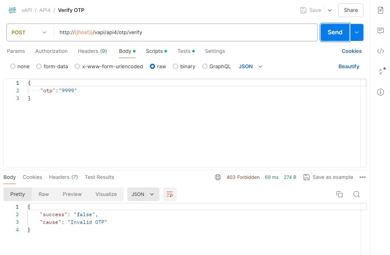Open the code snippet icon in sidebar
The width and height of the screenshot is (390, 255).
click(380, 51)
